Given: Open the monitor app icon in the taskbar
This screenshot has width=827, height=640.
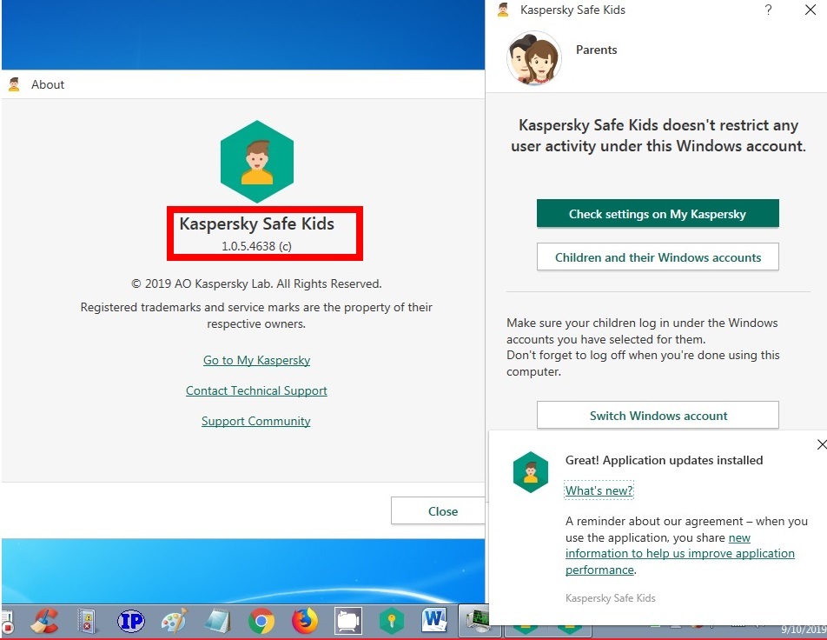Looking at the screenshot, I should [478, 621].
